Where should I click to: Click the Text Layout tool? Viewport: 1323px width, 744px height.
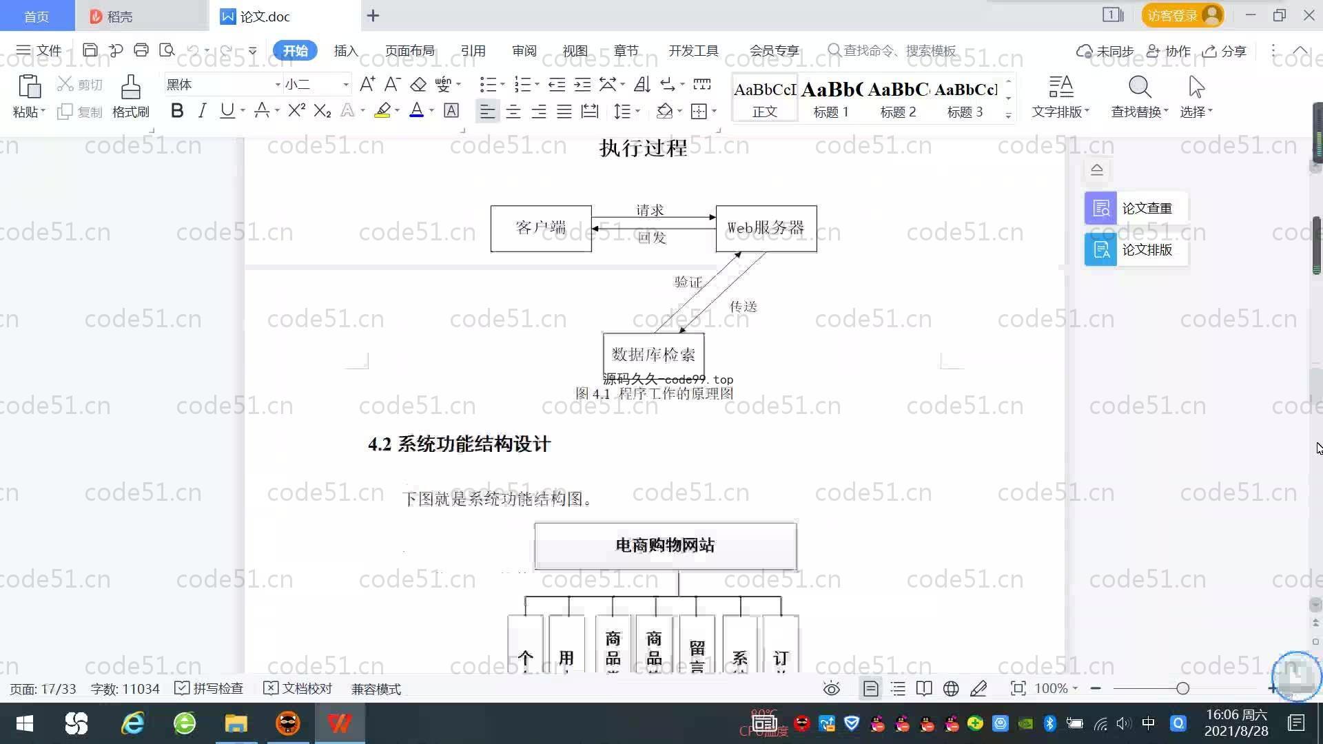(x=1060, y=96)
